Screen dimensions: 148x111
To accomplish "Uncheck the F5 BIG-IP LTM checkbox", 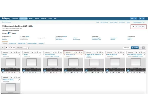I will point(86,55).
